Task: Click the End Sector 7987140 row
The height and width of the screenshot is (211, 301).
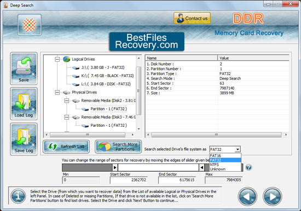Action: (217, 88)
